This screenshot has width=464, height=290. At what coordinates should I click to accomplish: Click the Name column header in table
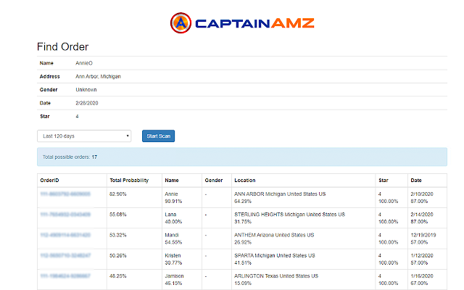point(182,181)
